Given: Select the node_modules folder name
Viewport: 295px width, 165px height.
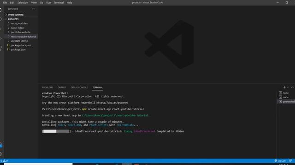Looking at the screenshot, I should click(19, 23).
